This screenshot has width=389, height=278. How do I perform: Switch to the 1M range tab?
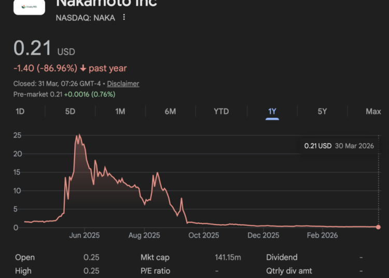click(120, 112)
